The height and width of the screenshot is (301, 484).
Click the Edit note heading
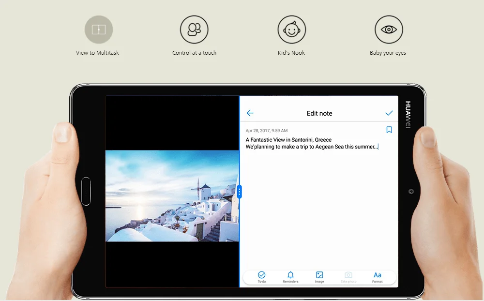(x=319, y=113)
